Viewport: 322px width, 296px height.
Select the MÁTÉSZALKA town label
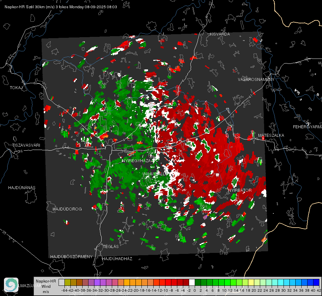click(x=271, y=136)
